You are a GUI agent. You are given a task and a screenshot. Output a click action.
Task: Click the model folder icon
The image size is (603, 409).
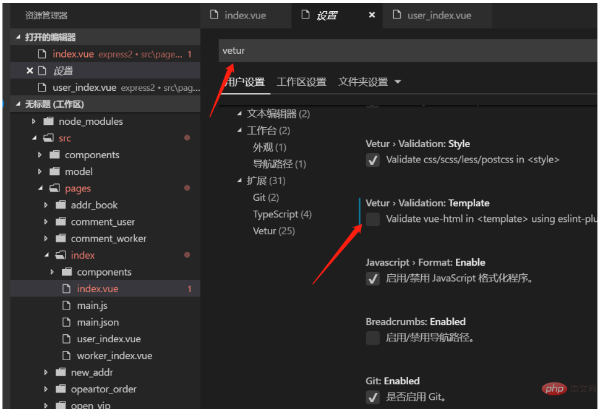tap(54, 171)
